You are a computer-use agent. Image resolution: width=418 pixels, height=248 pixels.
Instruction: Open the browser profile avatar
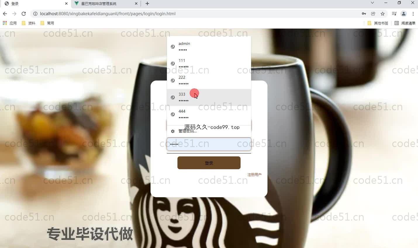pyautogui.click(x=404, y=14)
